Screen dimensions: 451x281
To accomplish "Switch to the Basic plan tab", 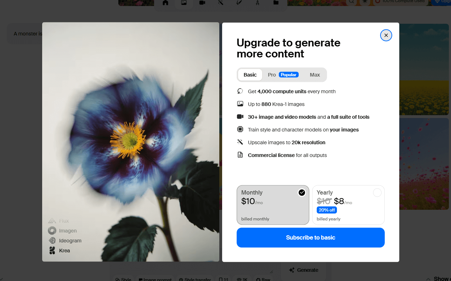I will click(x=250, y=75).
